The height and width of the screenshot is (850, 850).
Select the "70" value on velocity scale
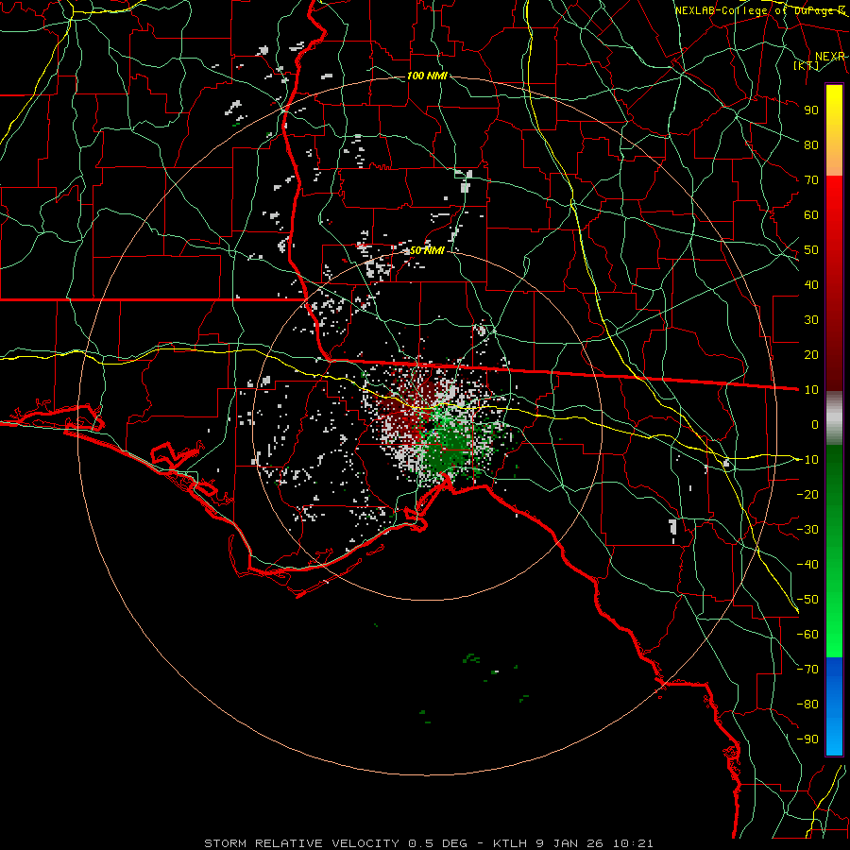tap(811, 180)
